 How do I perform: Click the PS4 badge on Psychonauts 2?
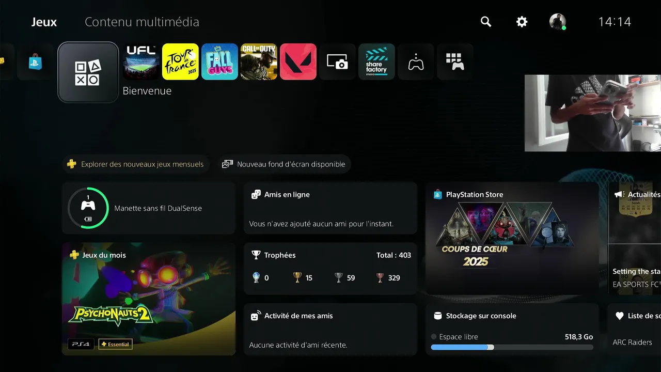[x=81, y=344]
